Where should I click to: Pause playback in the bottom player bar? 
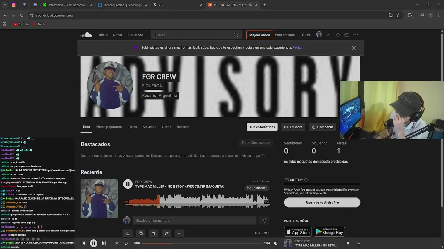point(94,243)
